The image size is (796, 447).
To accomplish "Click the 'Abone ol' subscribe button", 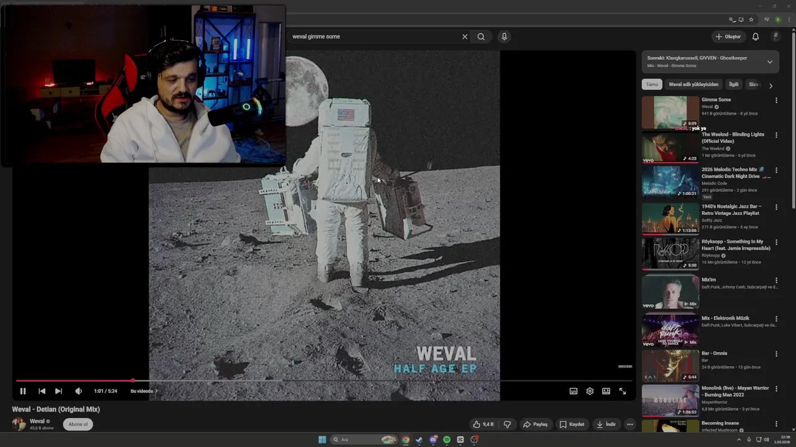I will click(78, 424).
